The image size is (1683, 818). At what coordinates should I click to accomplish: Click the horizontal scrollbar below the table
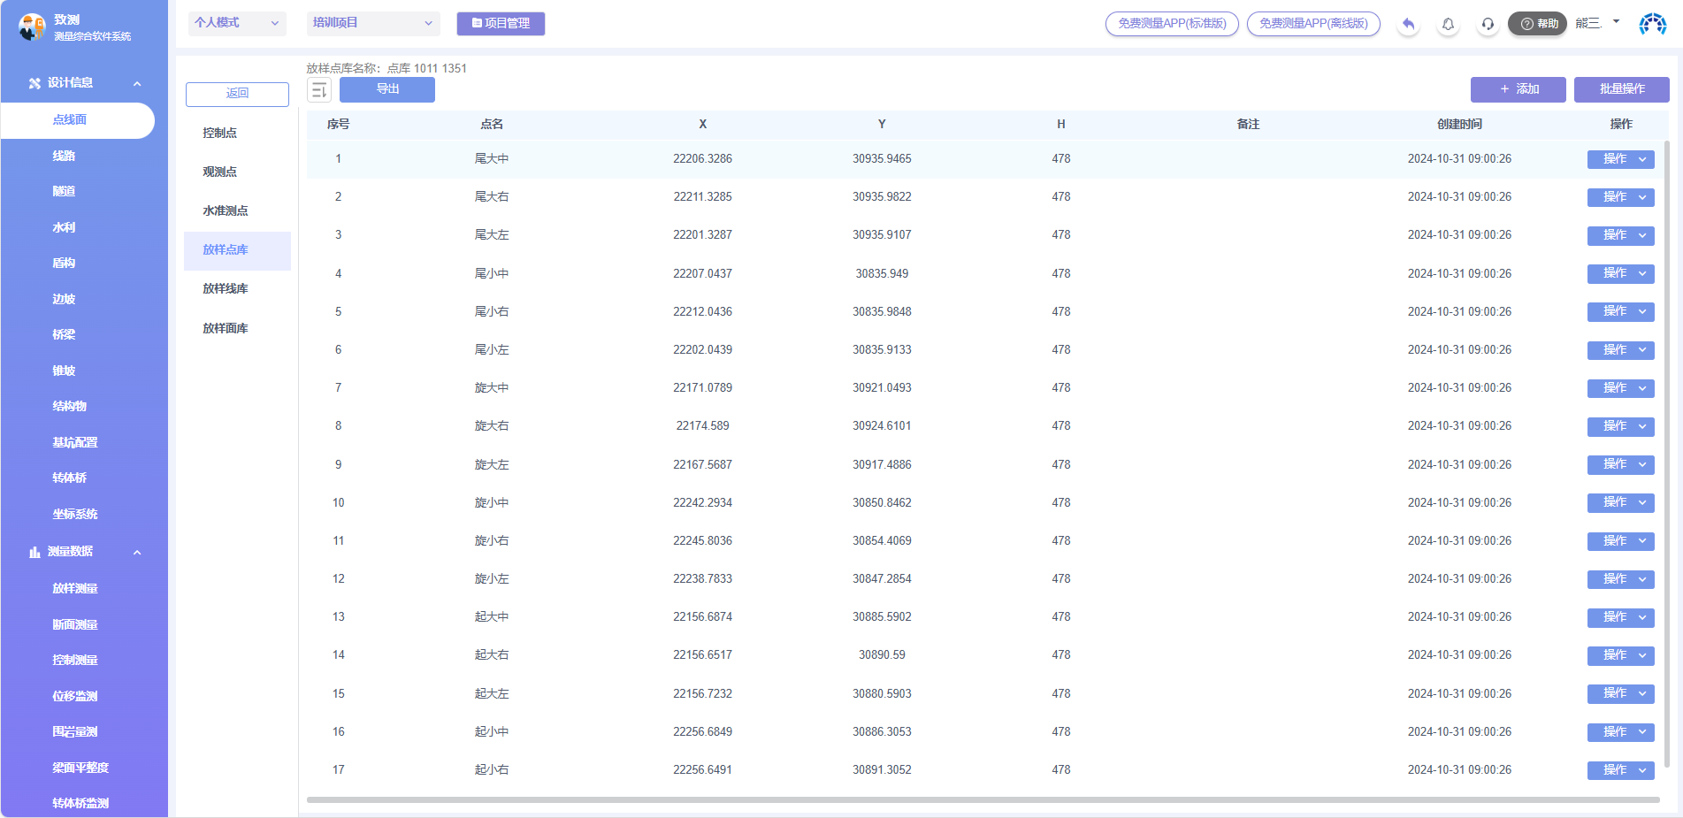982,800
